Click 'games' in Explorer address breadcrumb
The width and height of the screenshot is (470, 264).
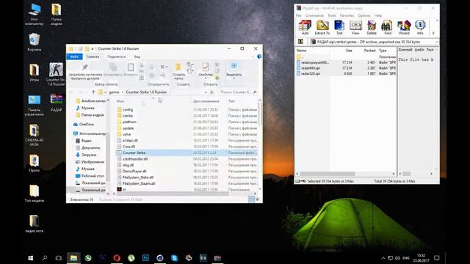pos(114,92)
